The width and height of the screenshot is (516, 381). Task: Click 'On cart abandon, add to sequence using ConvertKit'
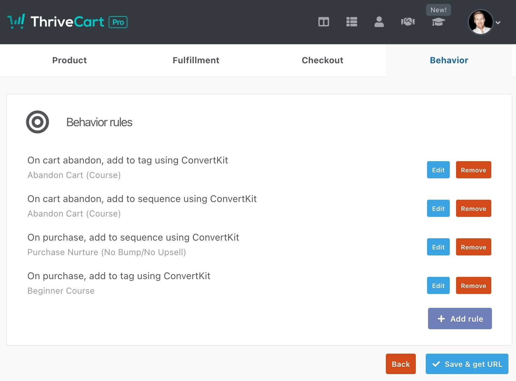[142, 199]
